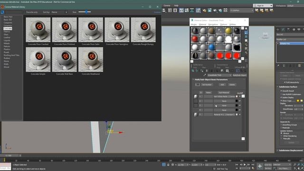Image resolution: width=304 pixels, height=171 pixels.
Task: Open the Sort by Name dropdown
Action: [59, 12]
